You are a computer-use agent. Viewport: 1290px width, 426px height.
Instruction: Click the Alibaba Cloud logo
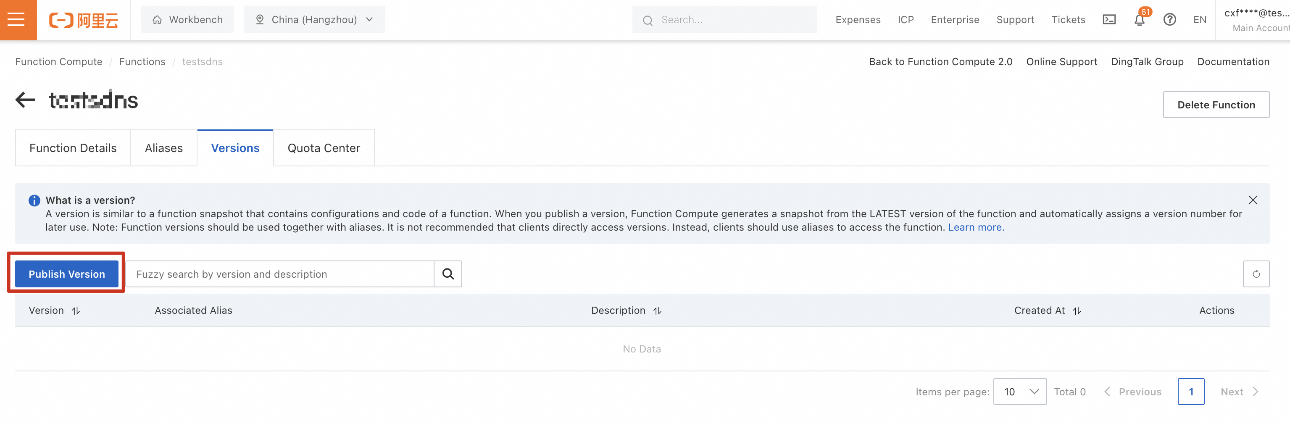click(x=84, y=20)
